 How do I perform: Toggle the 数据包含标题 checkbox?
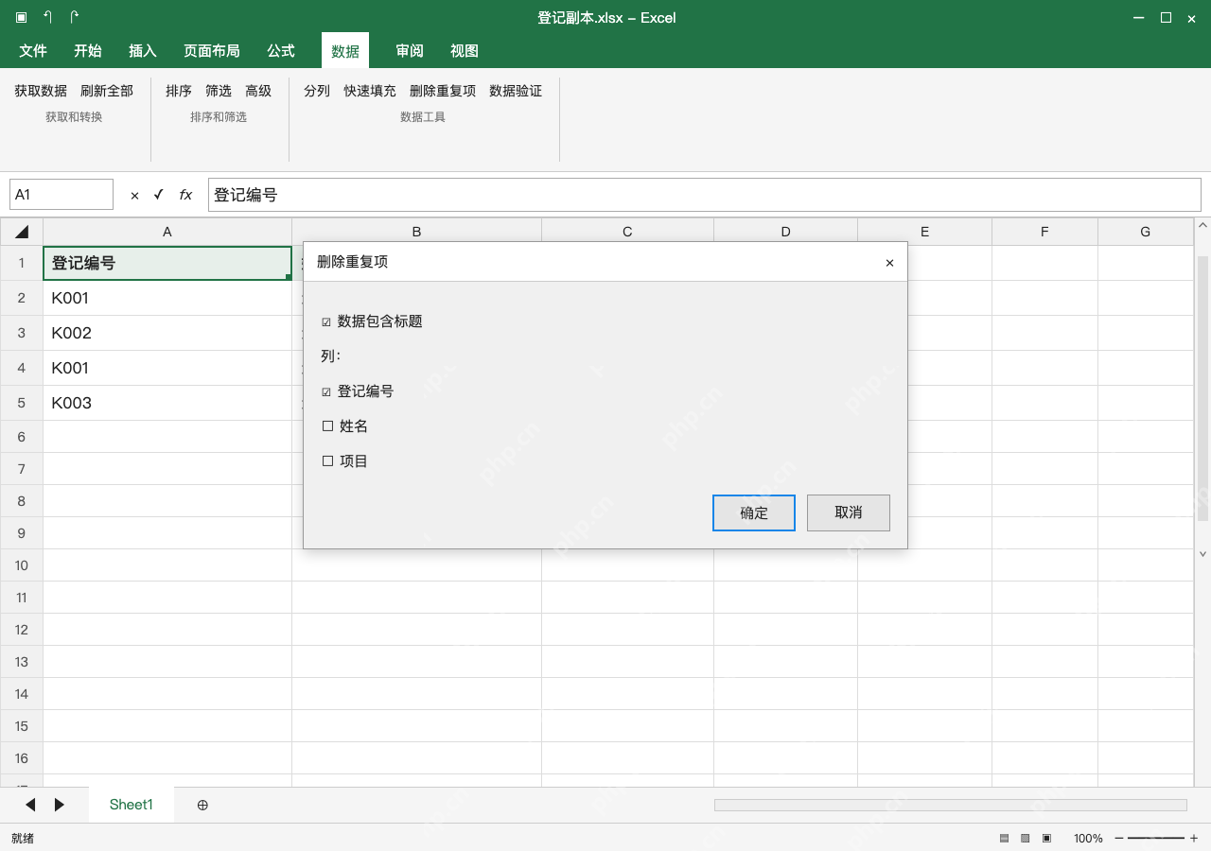[x=326, y=322]
